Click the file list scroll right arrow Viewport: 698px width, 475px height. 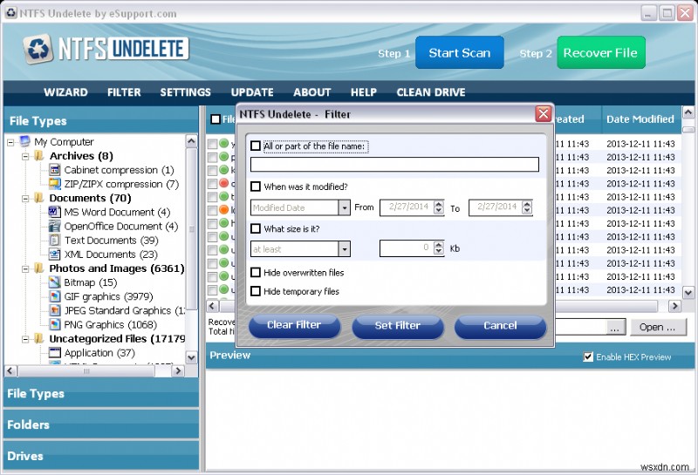(674, 306)
